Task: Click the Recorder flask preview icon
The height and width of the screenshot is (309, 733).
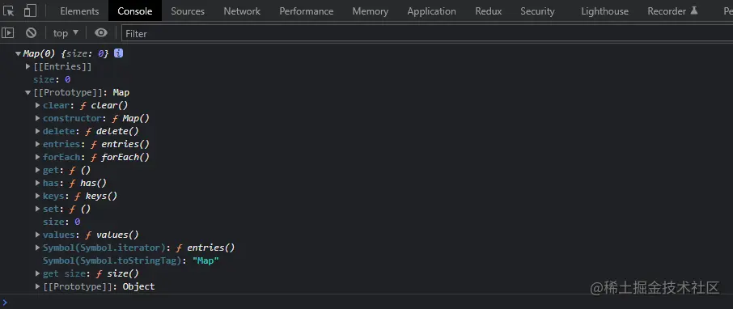Action: point(693,11)
